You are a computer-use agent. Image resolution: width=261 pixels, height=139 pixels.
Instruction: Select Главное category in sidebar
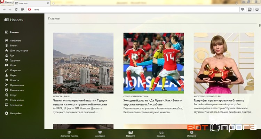tap(12, 32)
